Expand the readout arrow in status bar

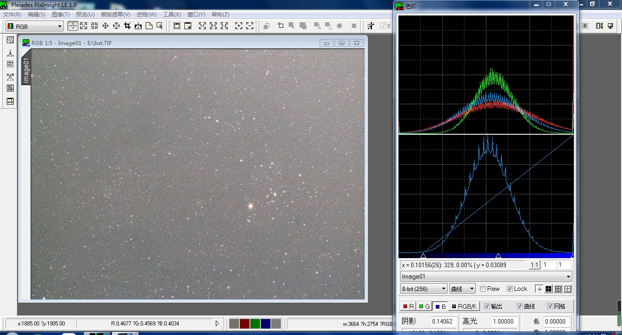pyautogui.click(x=217, y=324)
